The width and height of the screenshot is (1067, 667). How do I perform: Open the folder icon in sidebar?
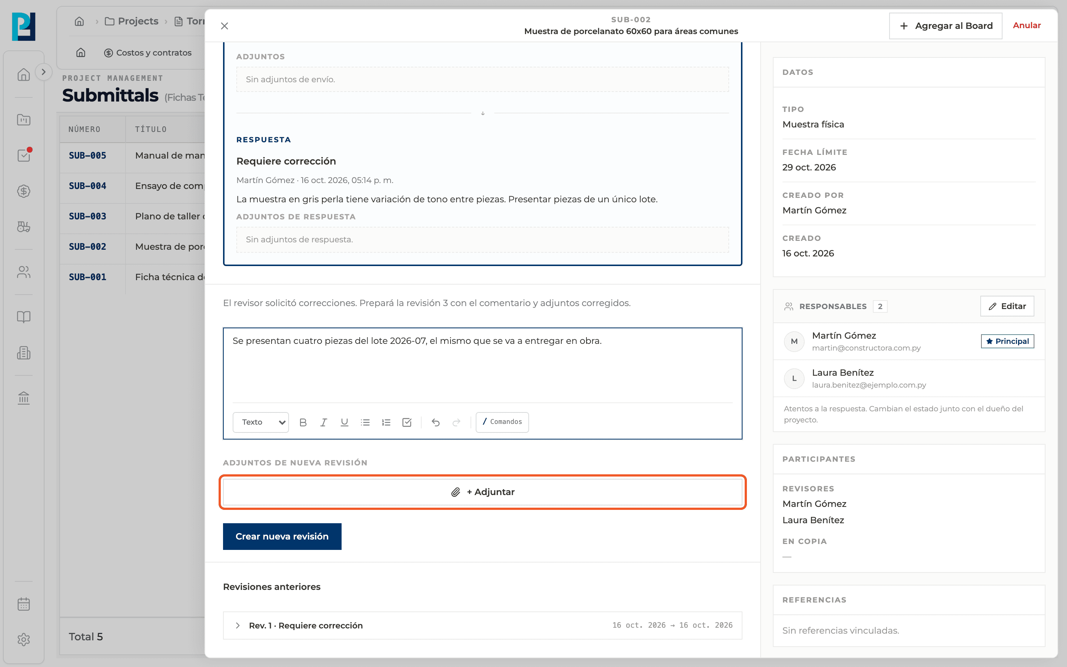pos(24,120)
